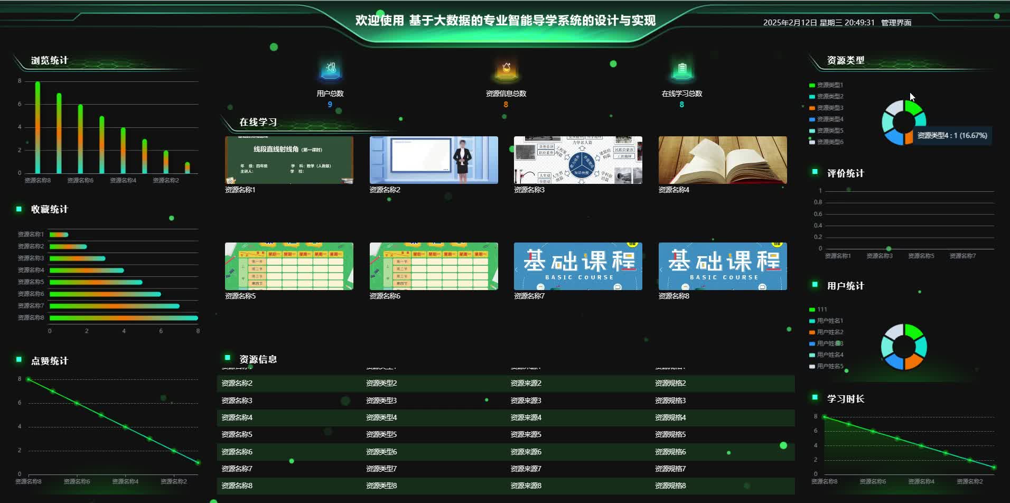
Task: Click the date and time display in header
Action: tap(819, 23)
